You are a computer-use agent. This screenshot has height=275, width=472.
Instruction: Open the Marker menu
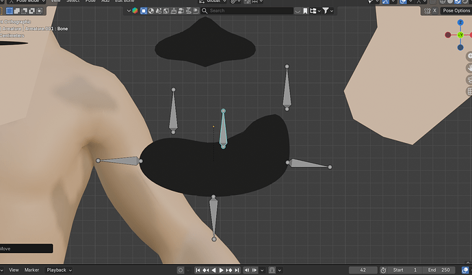[31, 270]
